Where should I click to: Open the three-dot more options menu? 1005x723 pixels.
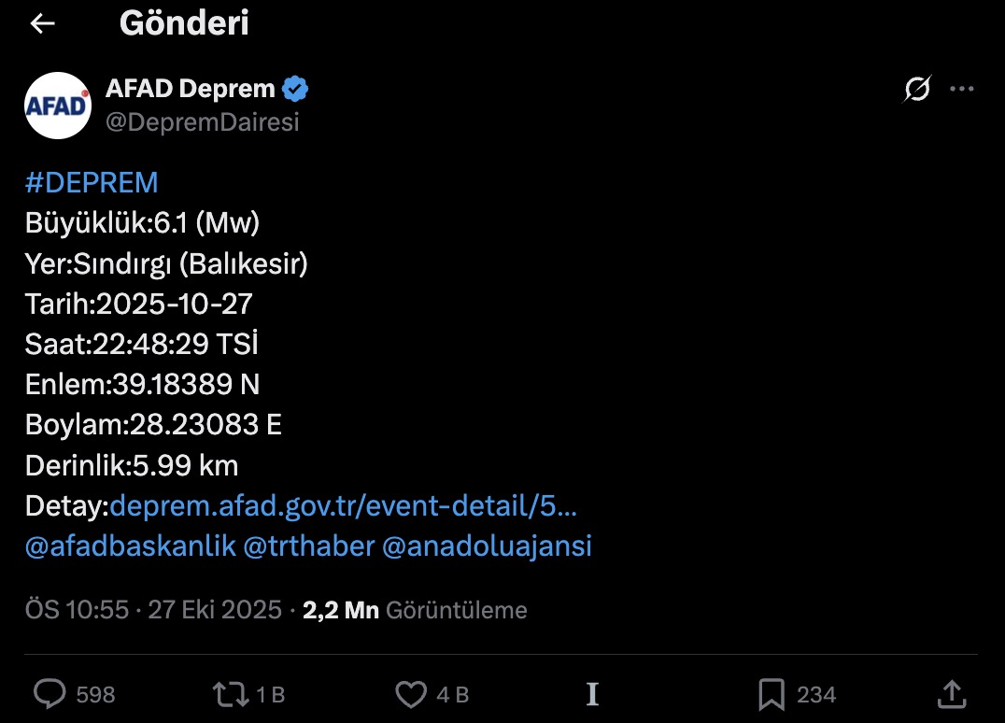point(961,90)
